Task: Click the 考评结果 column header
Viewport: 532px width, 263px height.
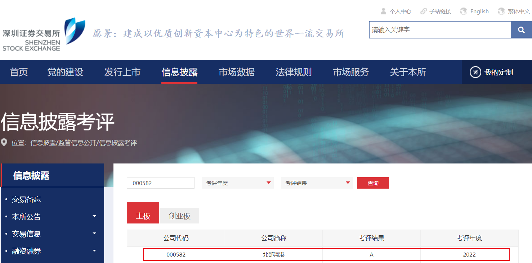Action: pos(371,238)
